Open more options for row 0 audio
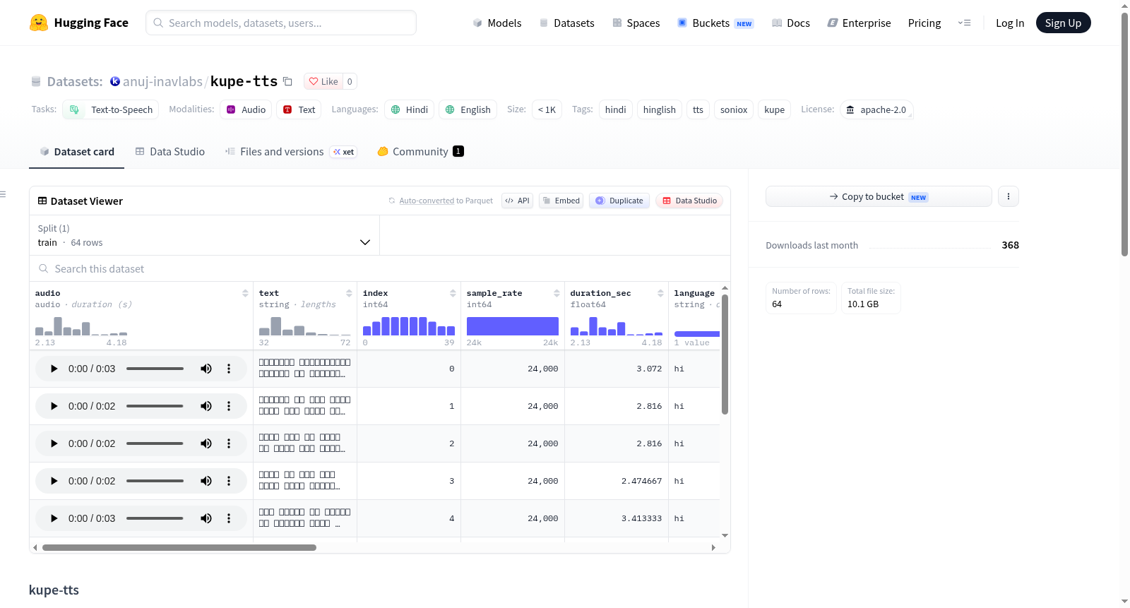 click(229, 369)
